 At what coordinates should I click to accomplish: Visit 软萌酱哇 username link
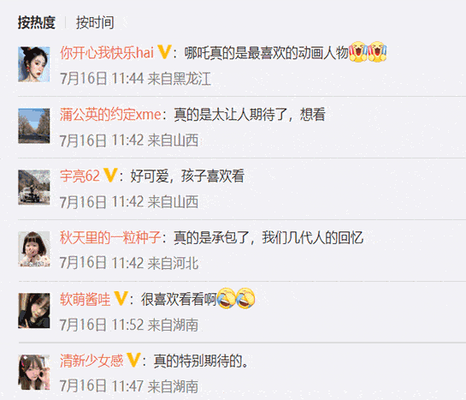pyautogui.click(x=85, y=299)
